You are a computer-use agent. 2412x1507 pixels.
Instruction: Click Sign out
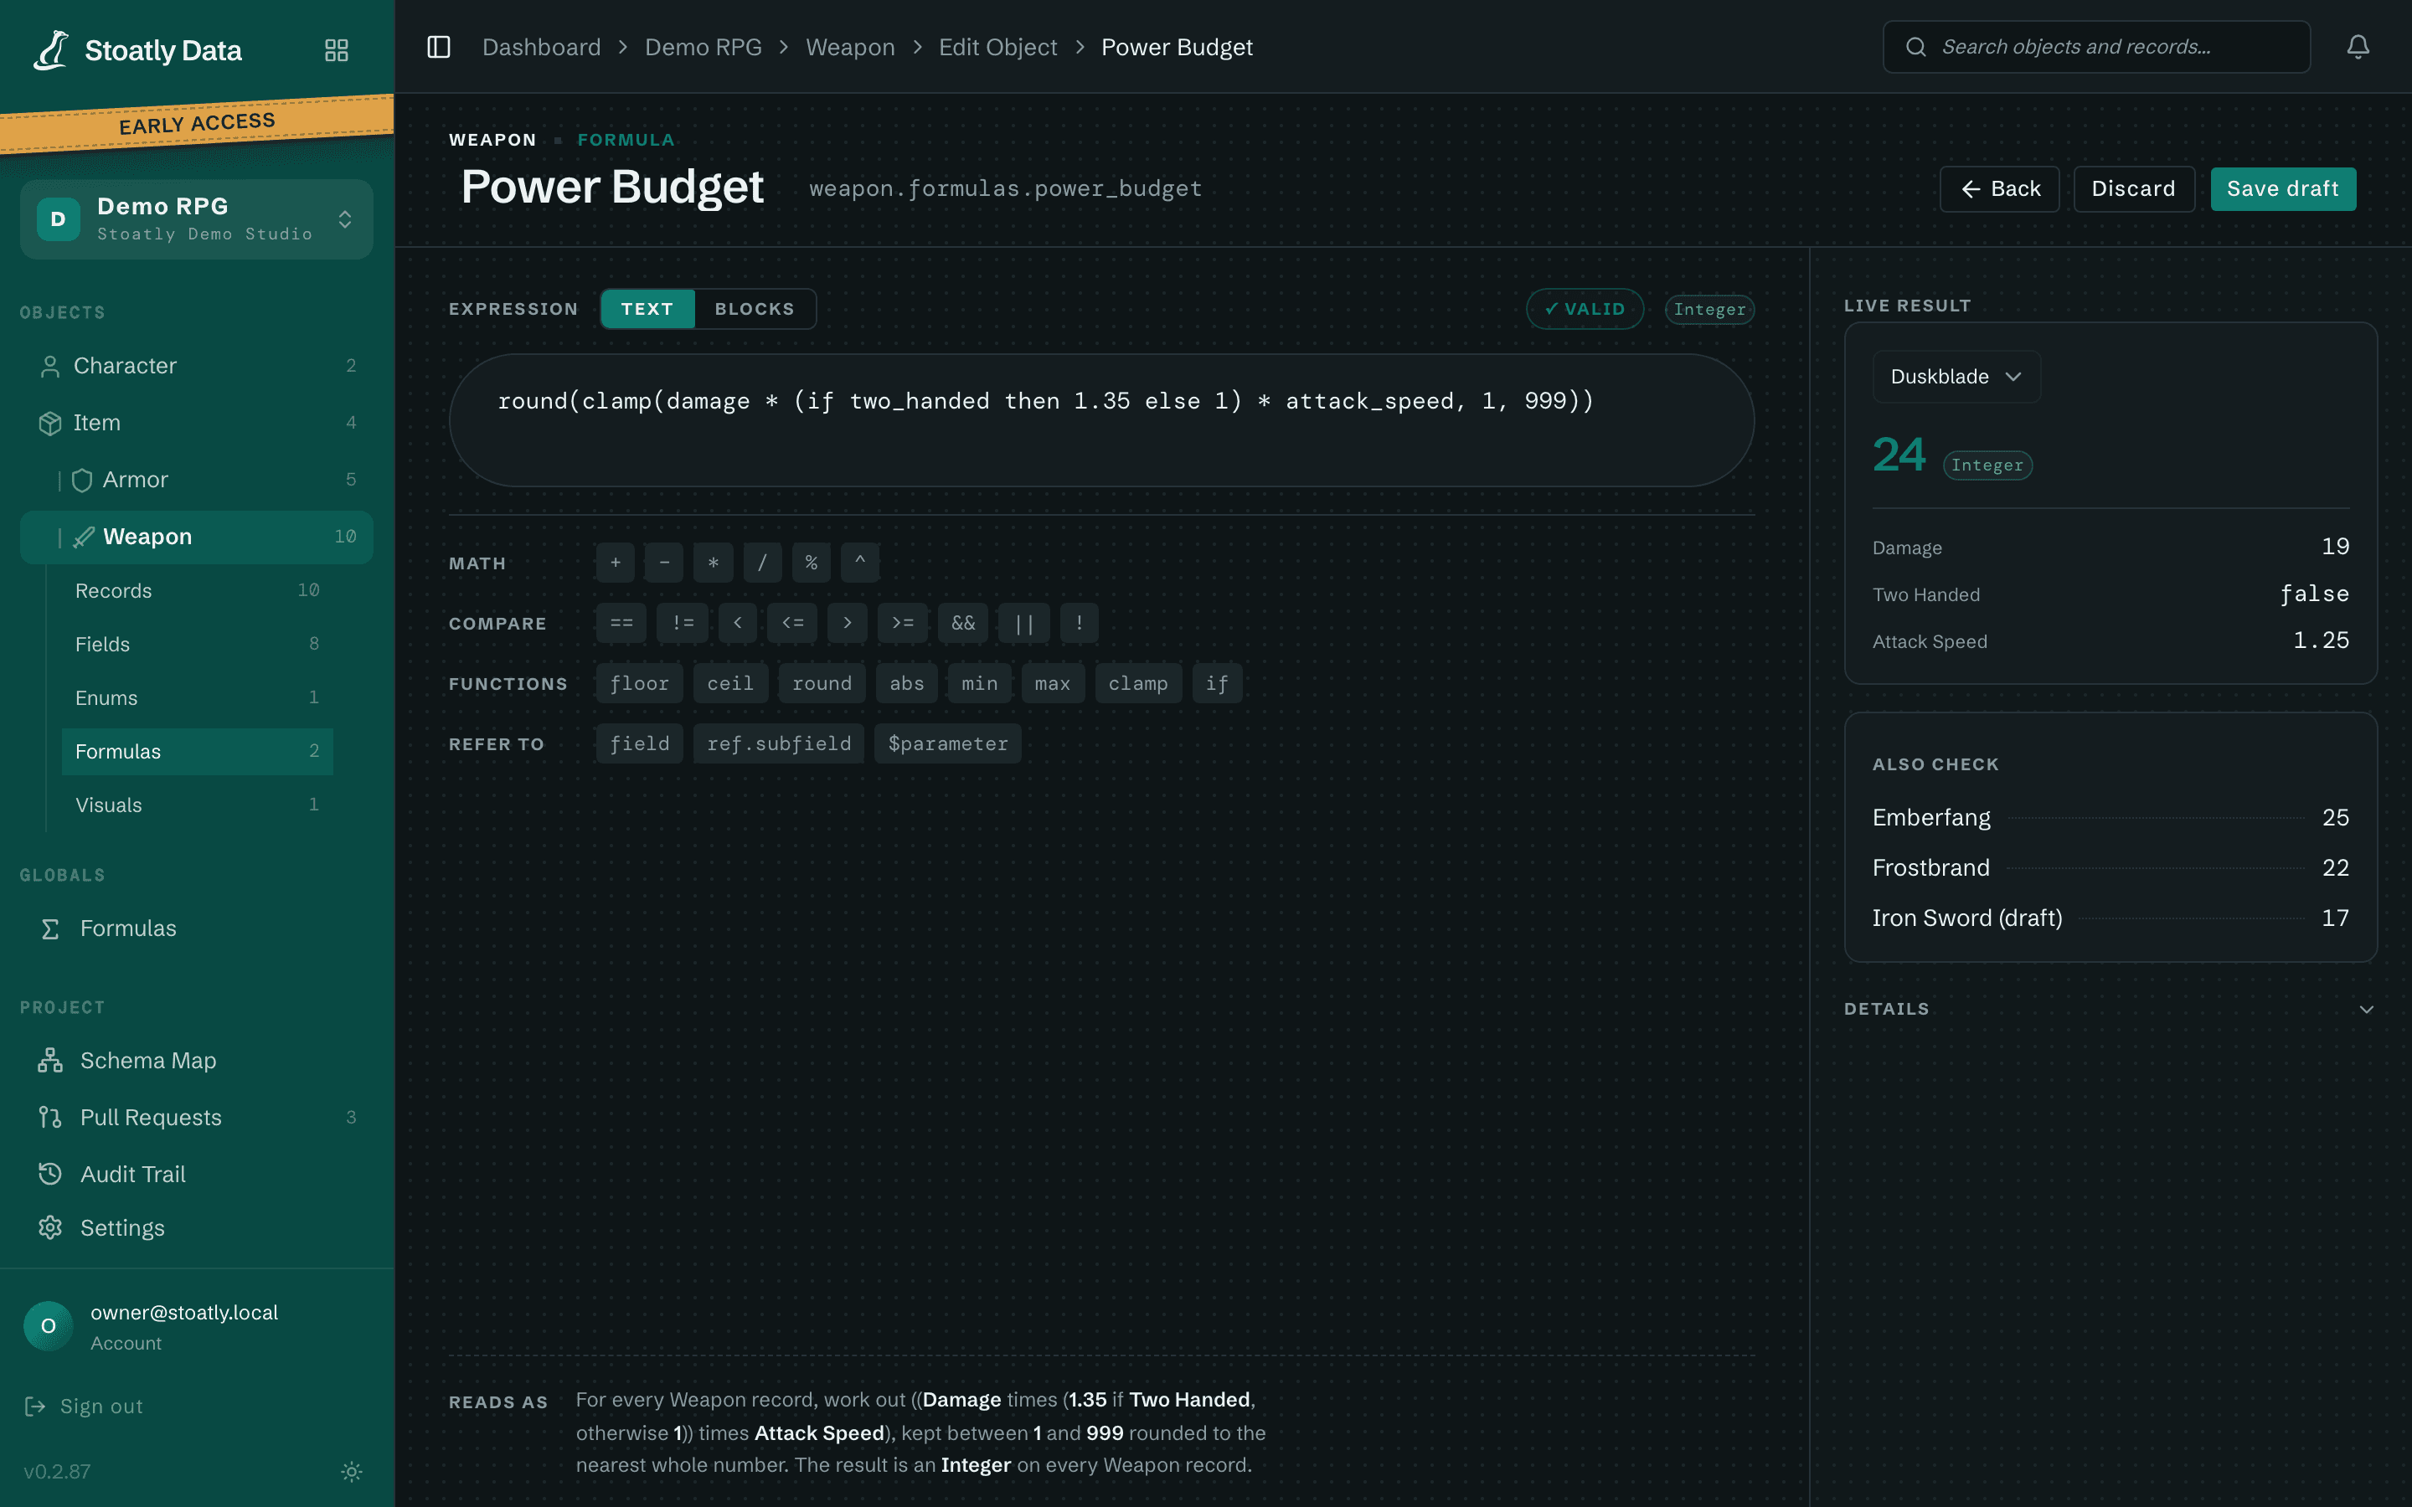(x=85, y=1407)
